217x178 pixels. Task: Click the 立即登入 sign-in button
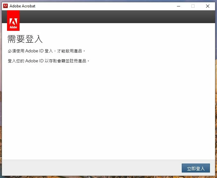click(x=196, y=168)
